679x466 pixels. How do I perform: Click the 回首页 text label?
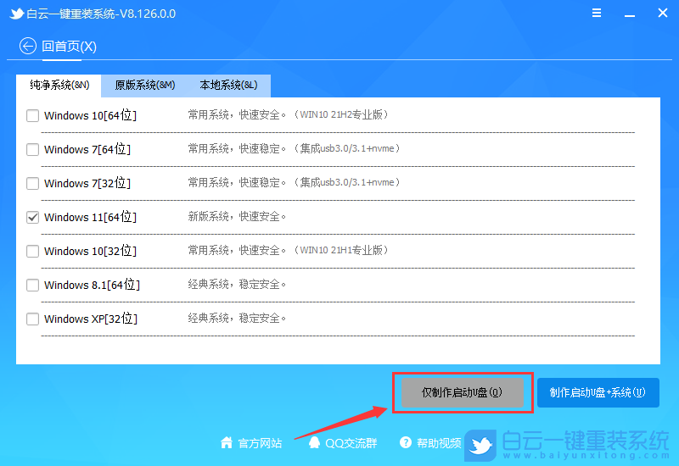pos(70,46)
